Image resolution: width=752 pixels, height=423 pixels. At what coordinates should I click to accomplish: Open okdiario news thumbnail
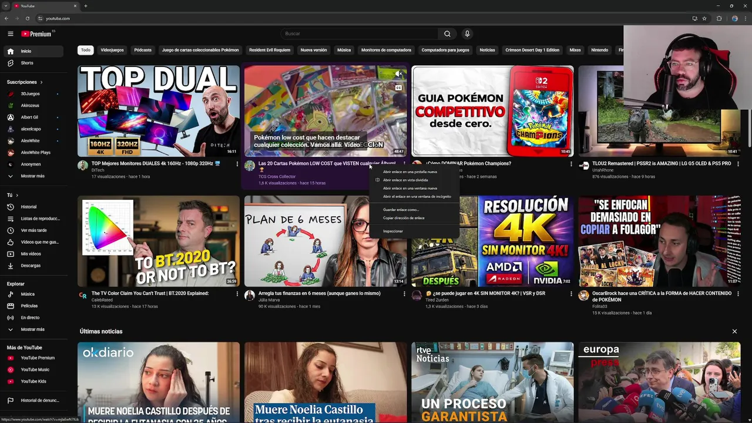(x=159, y=382)
